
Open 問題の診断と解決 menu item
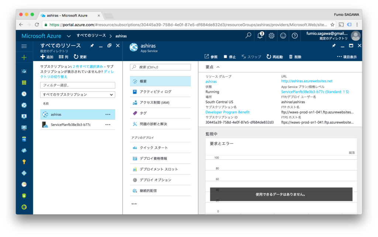pyautogui.click(x=160, y=124)
